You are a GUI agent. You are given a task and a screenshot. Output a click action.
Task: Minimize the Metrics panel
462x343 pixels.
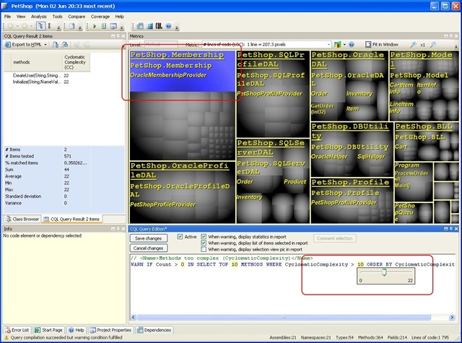pyautogui.click(x=446, y=36)
